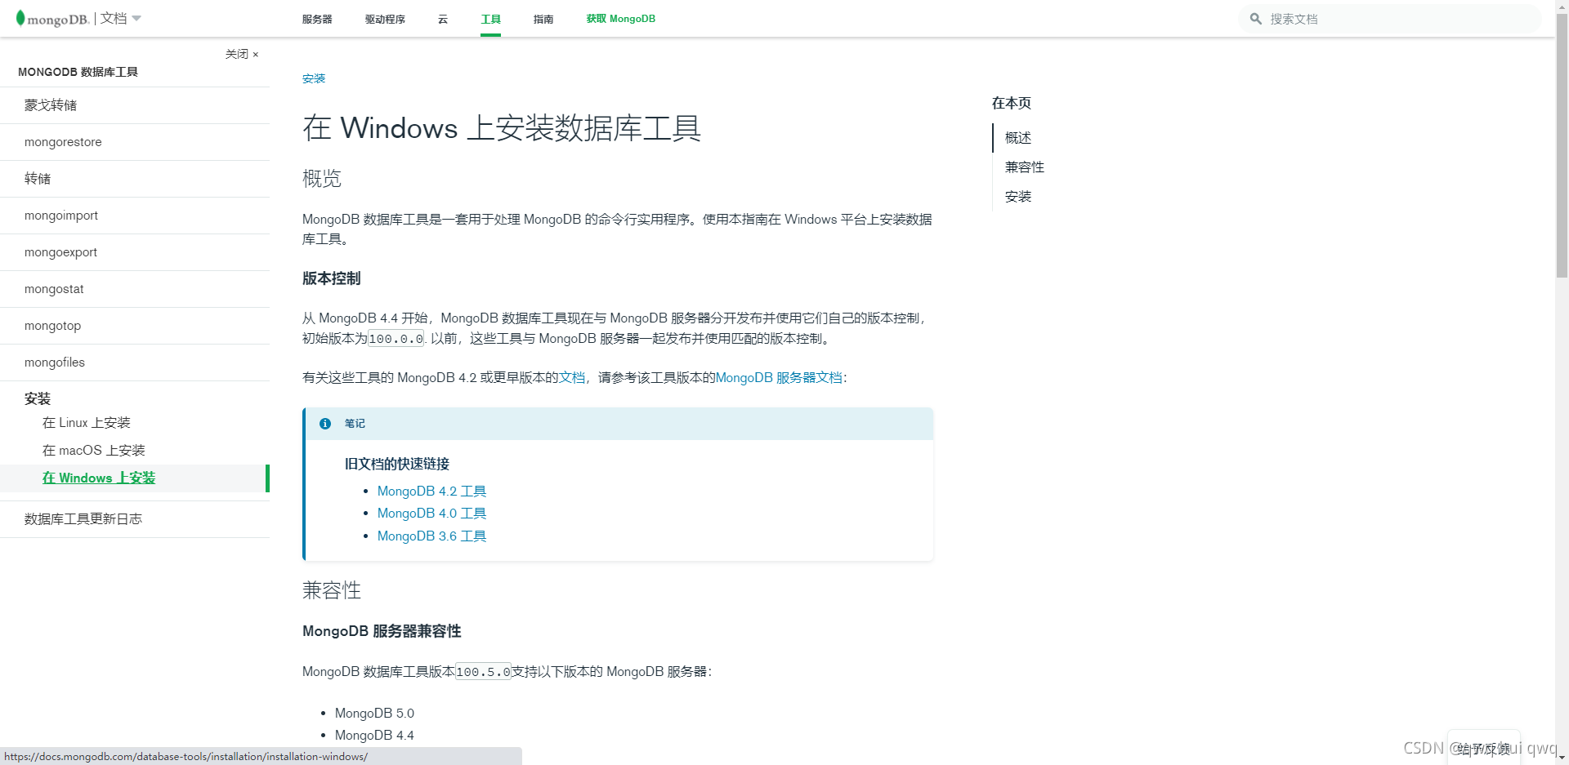Open the 文档 inline link
1569x765 pixels.
click(572, 378)
